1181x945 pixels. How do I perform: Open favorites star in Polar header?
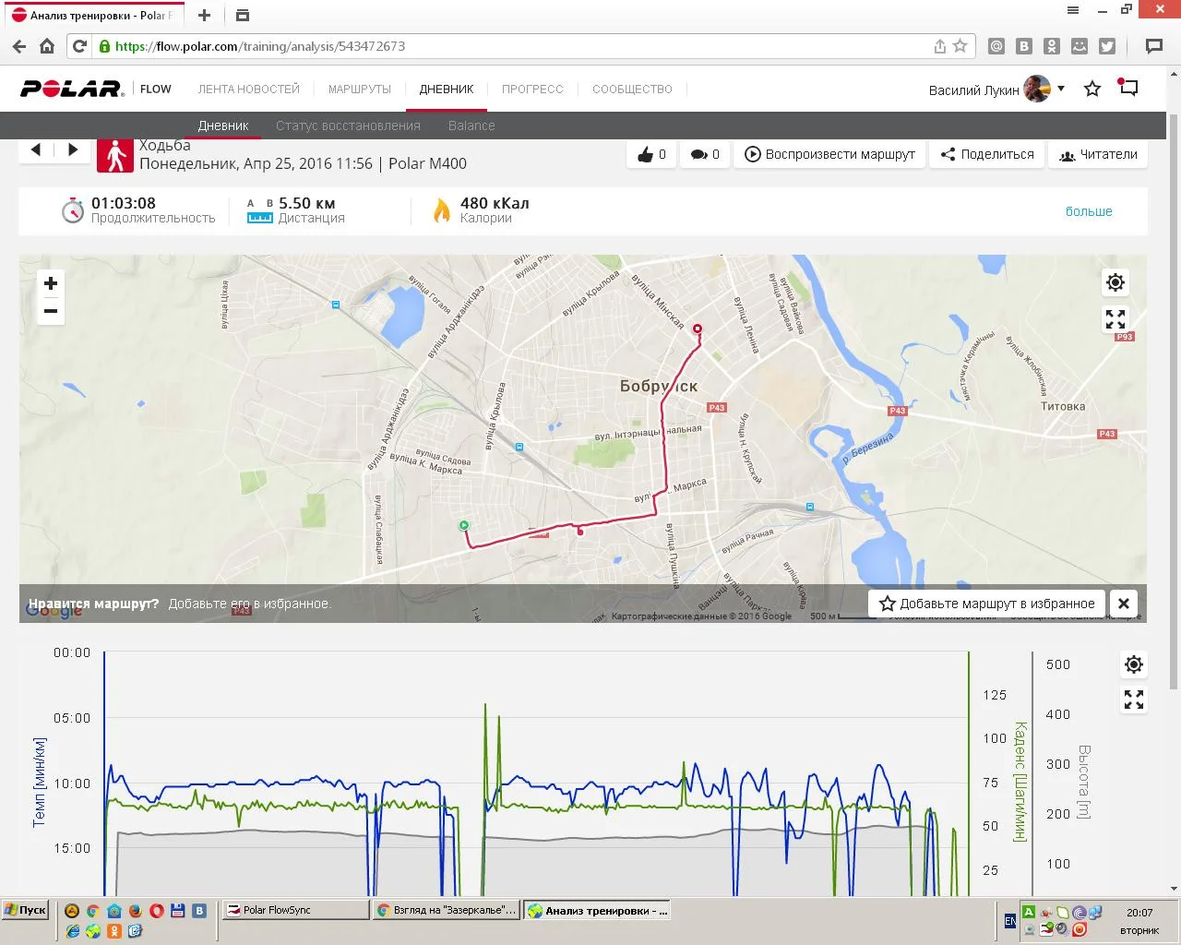click(x=1092, y=89)
